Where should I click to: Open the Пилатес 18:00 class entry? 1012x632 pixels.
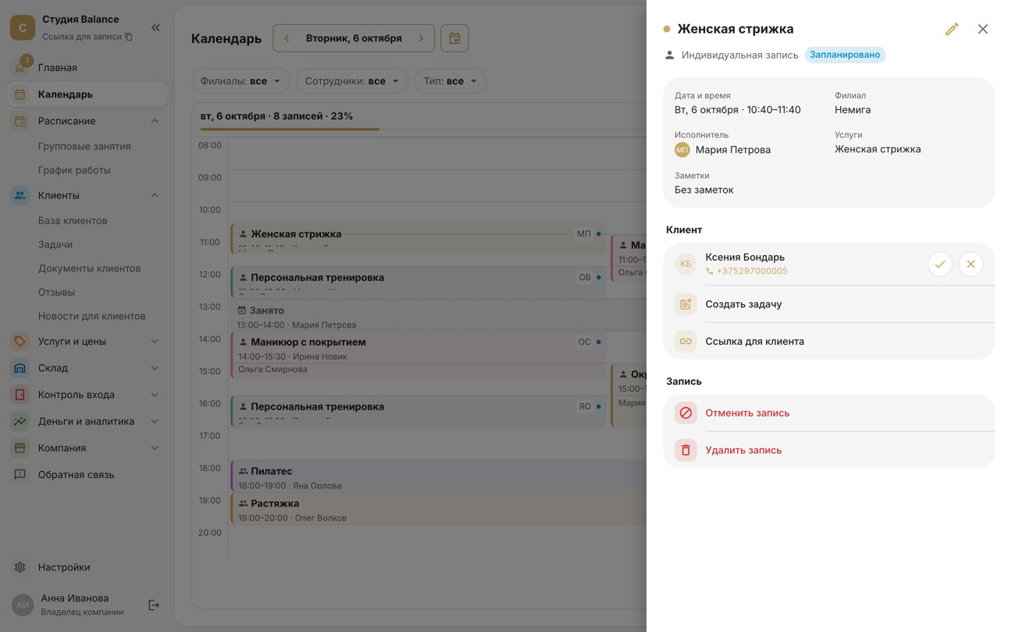tap(439, 477)
